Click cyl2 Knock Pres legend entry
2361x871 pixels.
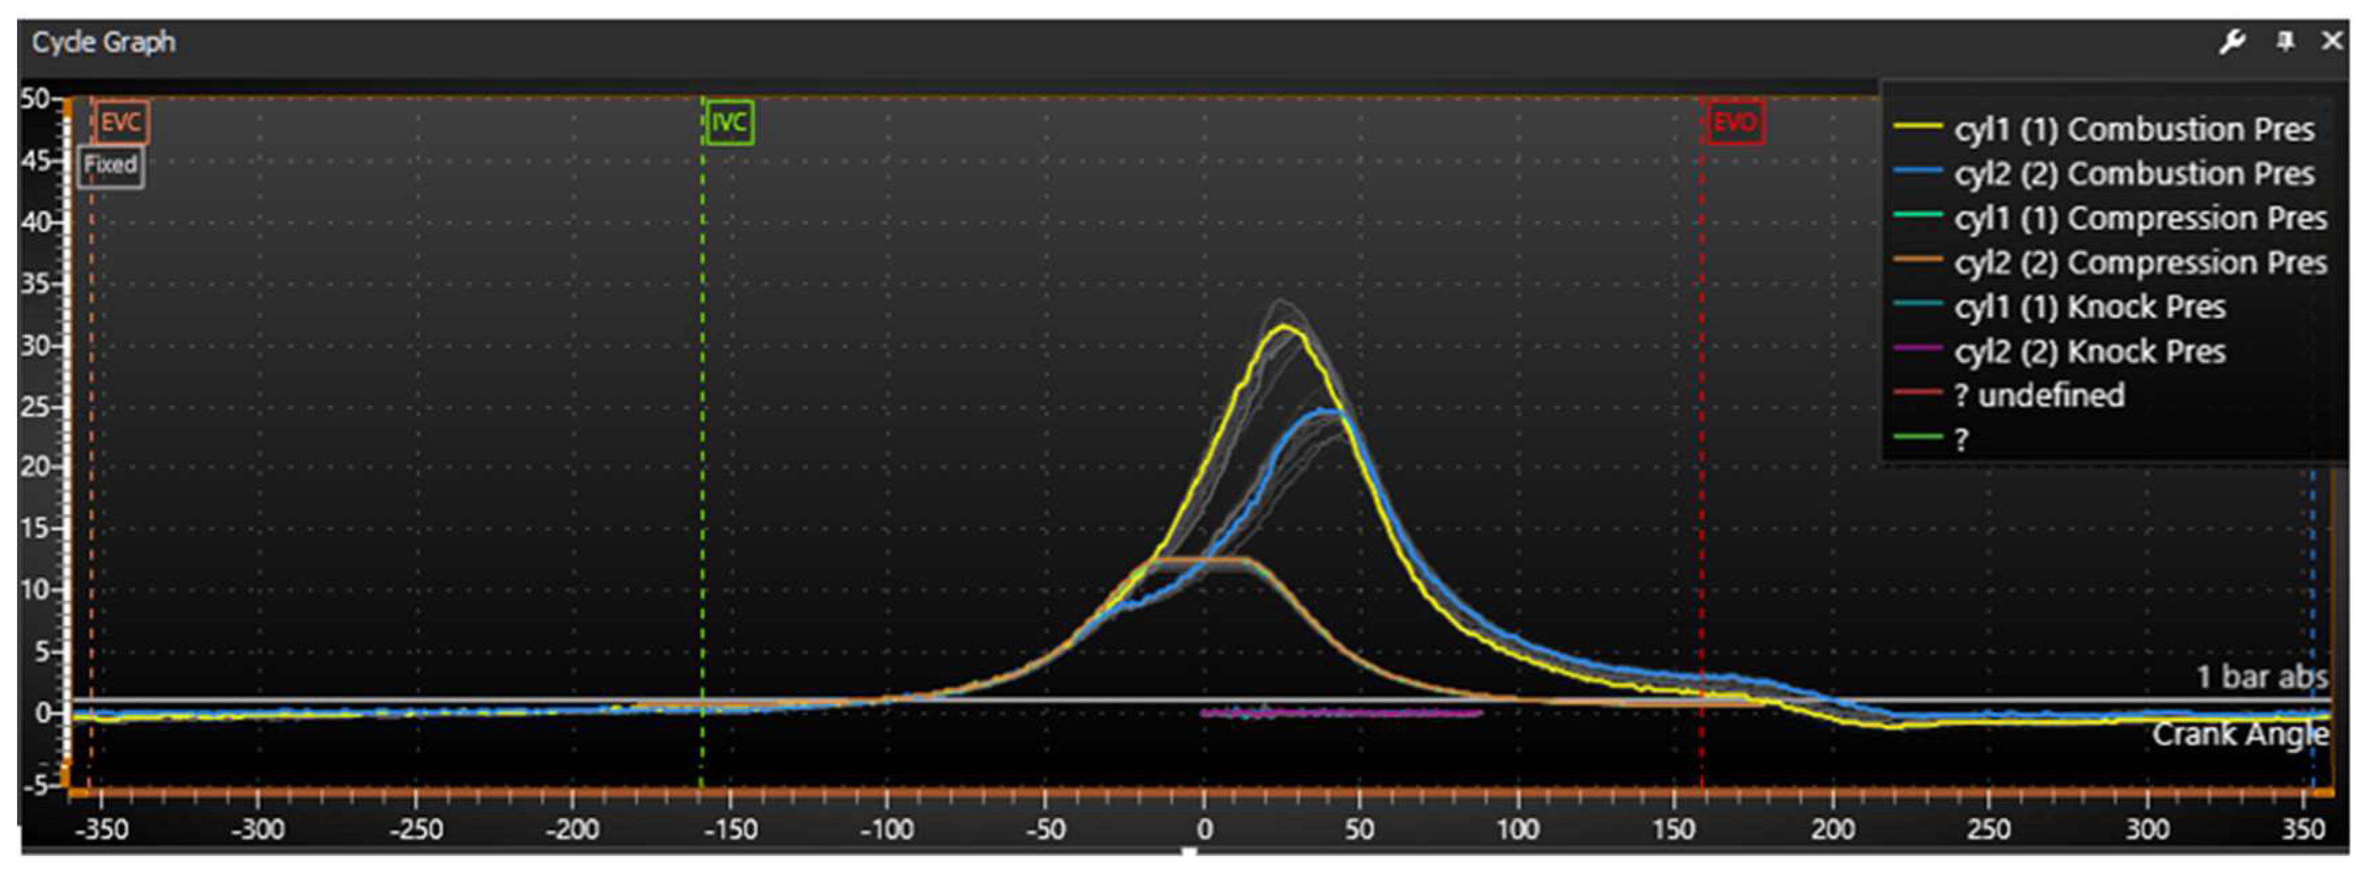[2090, 351]
